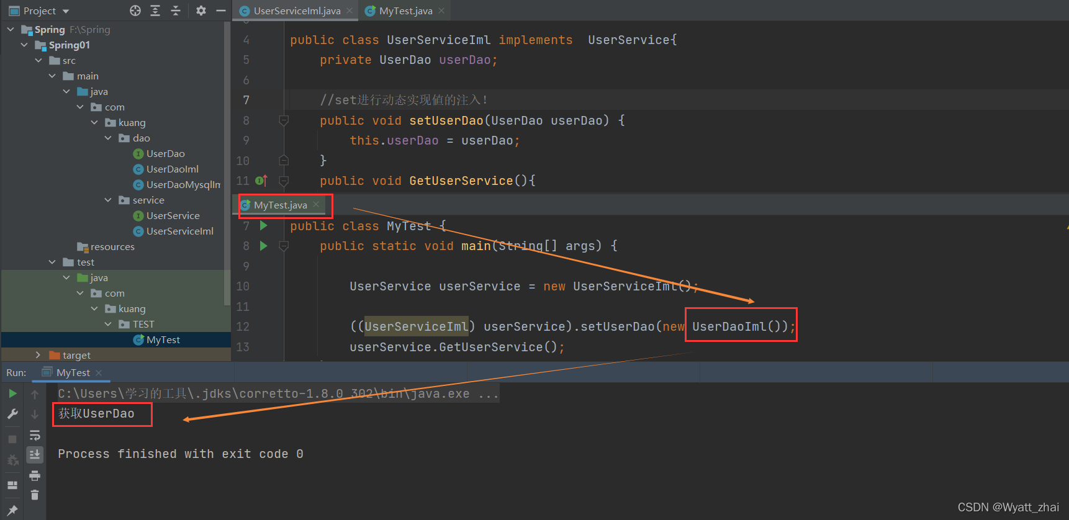Pin the Run tab with pin icon
This screenshot has height=520, width=1069.
coord(12,510)
